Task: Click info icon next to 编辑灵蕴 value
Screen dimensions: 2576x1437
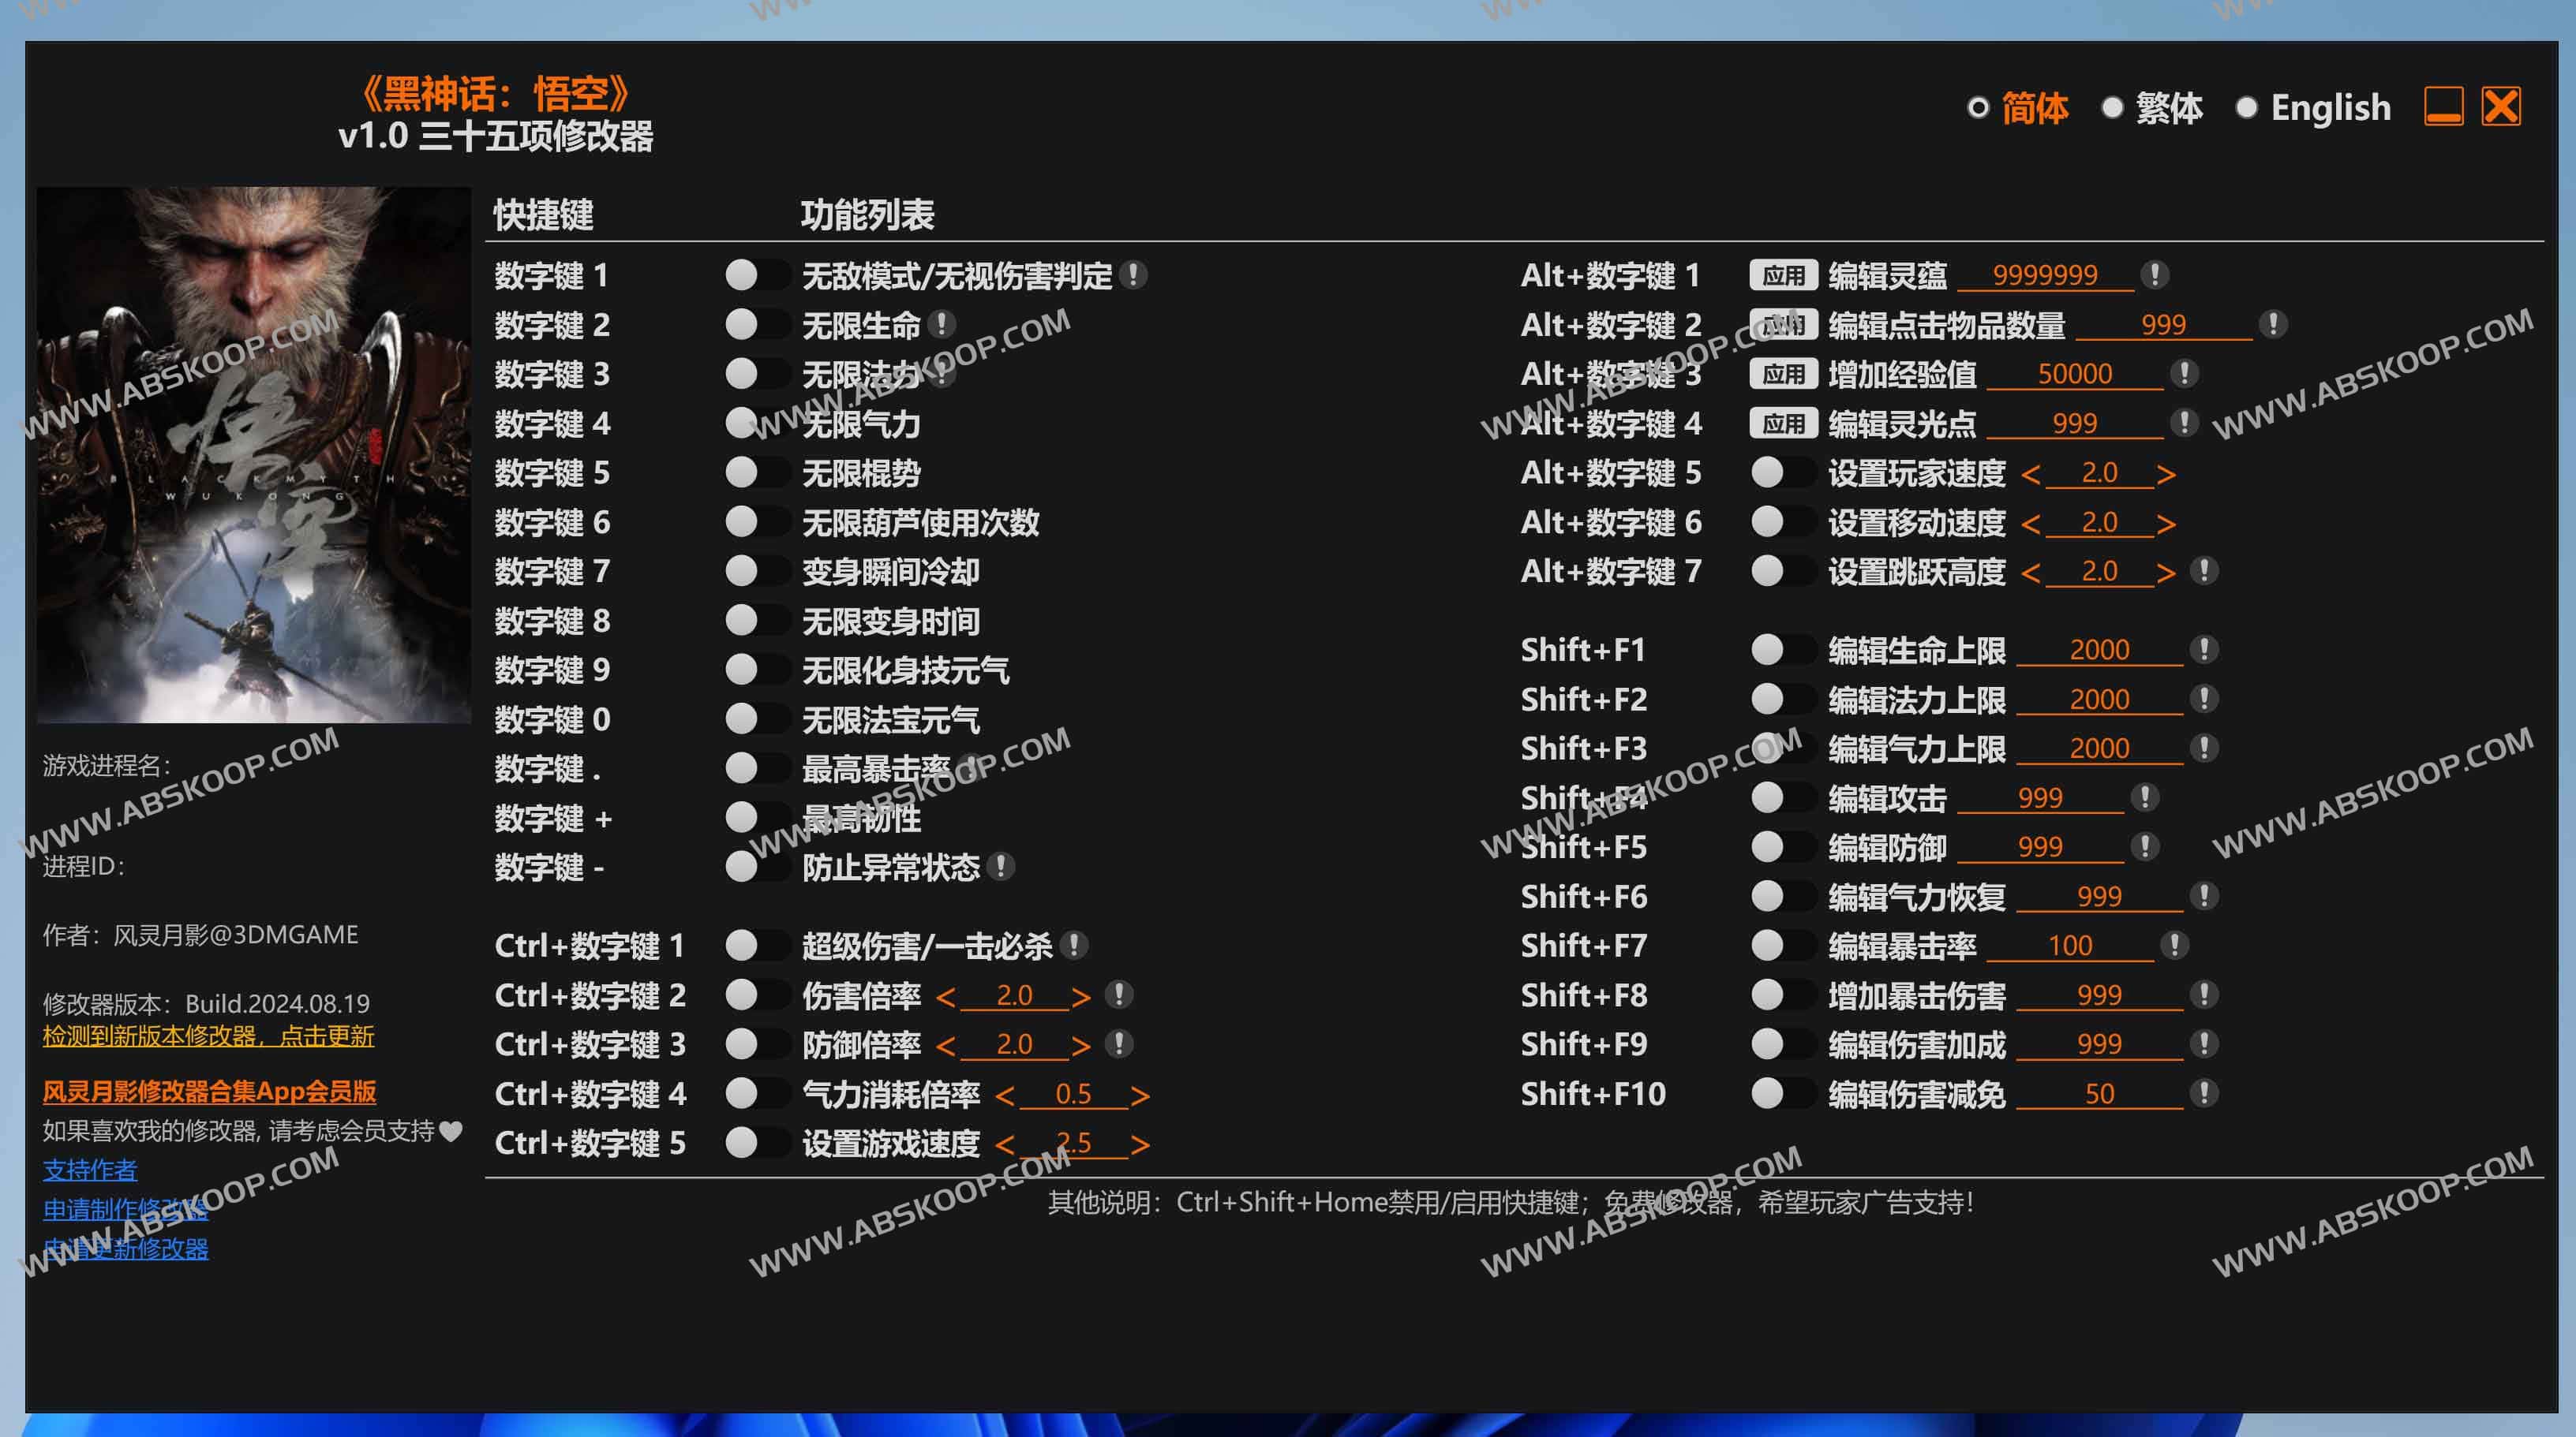Action: 2154,274
